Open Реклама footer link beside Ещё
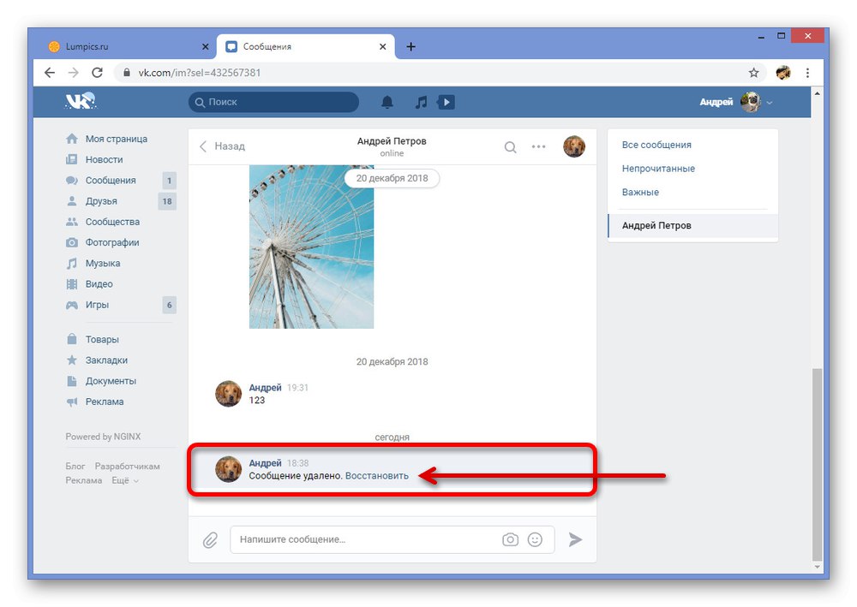857x607 pixels. click(x=84, y=480)
